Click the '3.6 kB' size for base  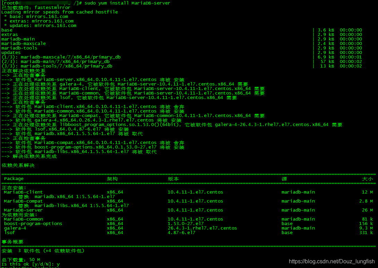tap(326, 30)
